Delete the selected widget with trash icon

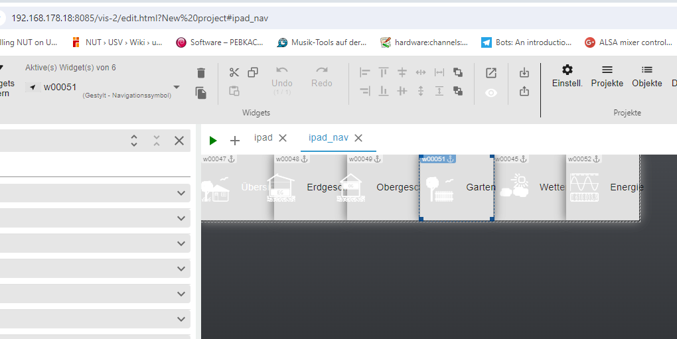point(201,73)
